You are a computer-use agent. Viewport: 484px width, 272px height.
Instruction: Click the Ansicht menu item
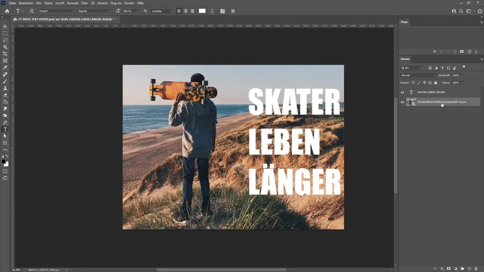pyautogui.click(x=102, y=3)
